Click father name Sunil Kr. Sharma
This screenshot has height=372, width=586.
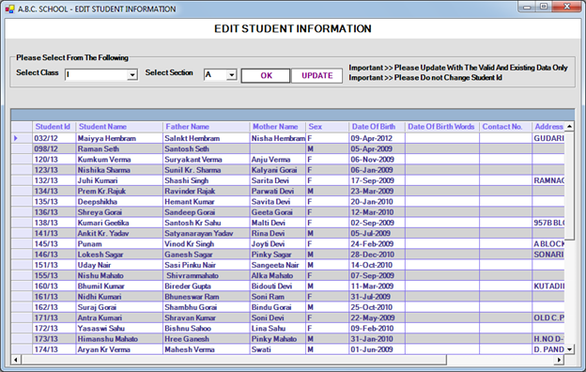tap(206, 170)
